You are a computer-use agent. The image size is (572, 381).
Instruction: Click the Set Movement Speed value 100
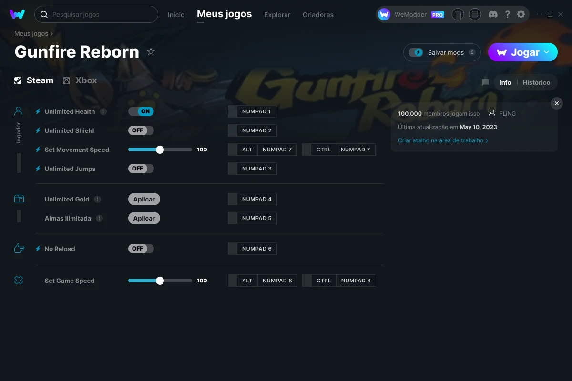click(x=202, y=150)
